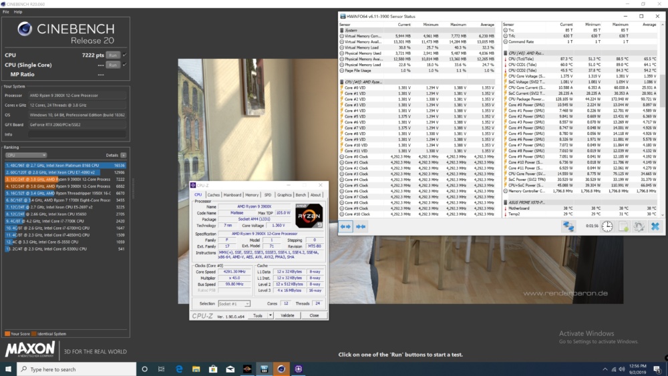Image resolution: width=668 pixels, height=376 pixels.
Task: Select ranking row Intel Xeon CPU E7-4890 v2
Action: [65, 172]
